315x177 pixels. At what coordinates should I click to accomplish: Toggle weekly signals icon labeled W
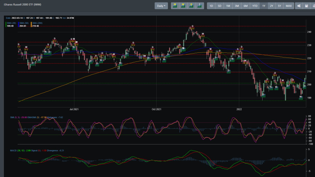pos(183,6)
